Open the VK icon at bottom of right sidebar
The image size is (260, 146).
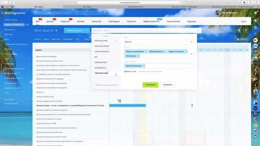[x=256, y=136]
